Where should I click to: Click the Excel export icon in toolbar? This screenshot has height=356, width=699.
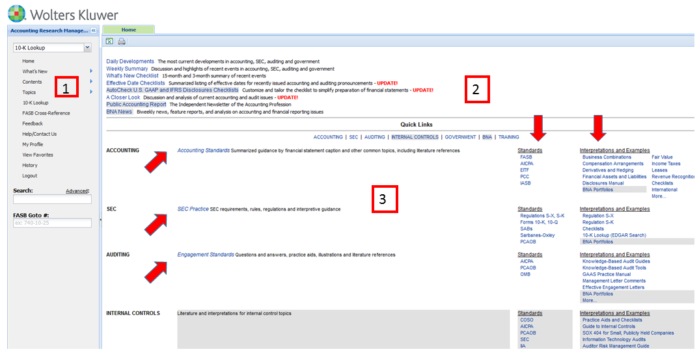pyautogui.click(x=110, y=42)
